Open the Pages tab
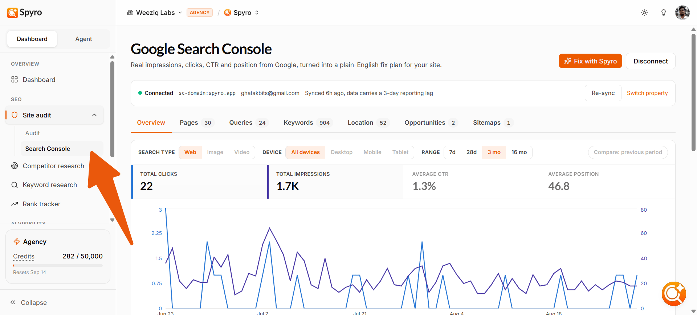 197,123
